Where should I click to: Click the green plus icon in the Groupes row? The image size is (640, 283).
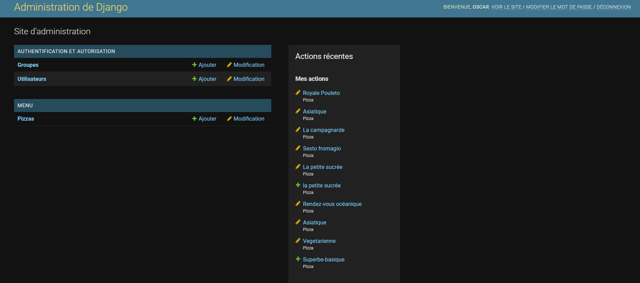pyautogui.click(x=194, y=65)
